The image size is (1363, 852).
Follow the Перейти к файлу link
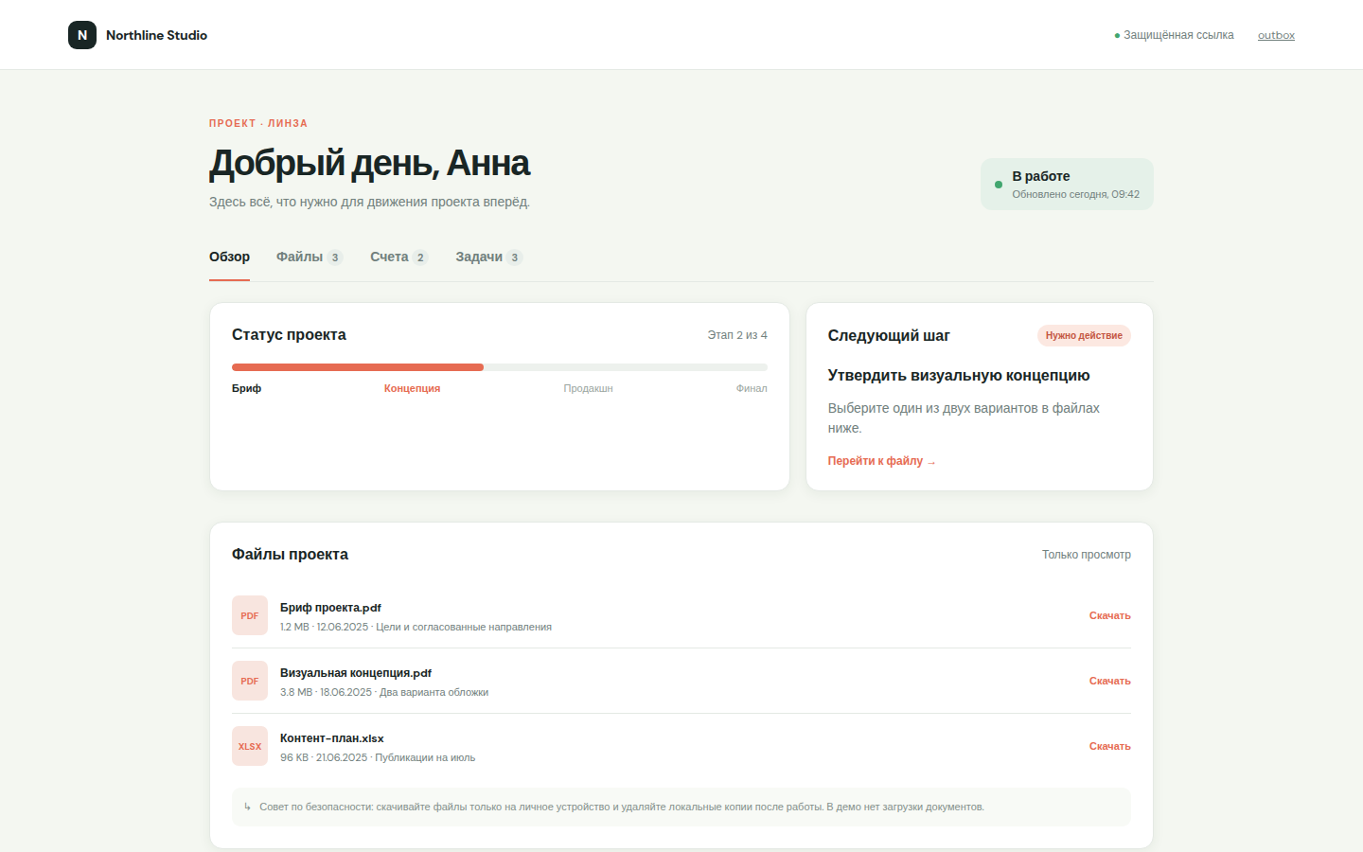click(x=881, y=461)
